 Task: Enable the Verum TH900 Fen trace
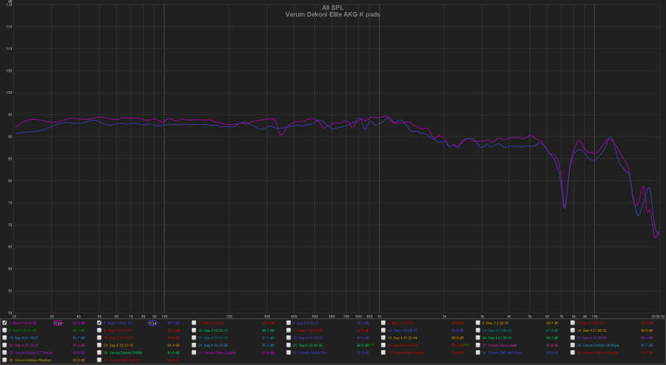click(x=289, y=352)
